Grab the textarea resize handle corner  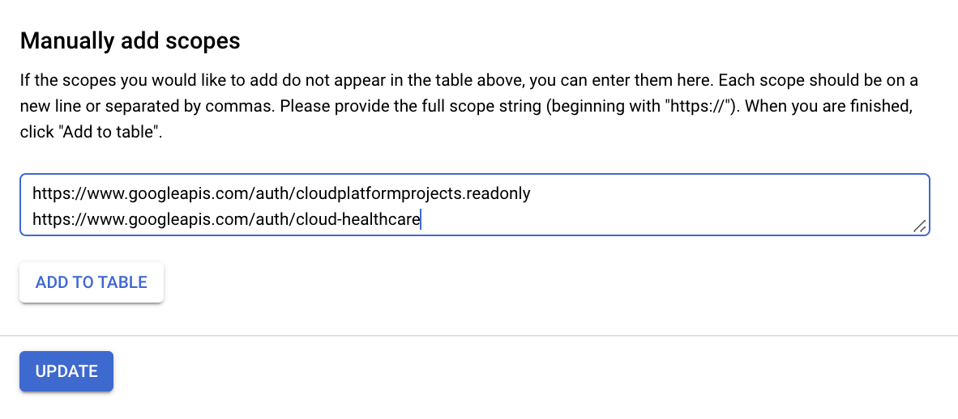[920, 226]
